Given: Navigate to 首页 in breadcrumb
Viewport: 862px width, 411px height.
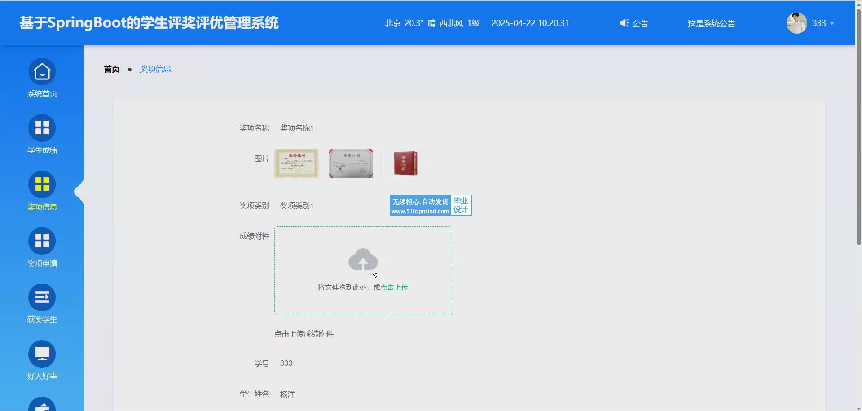Looking at the screenshot, I should click(x=111, y=69).
